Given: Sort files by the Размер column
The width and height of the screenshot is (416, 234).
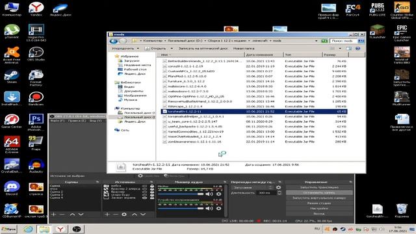Looking at the screenshot, I should tap(335, 55).
